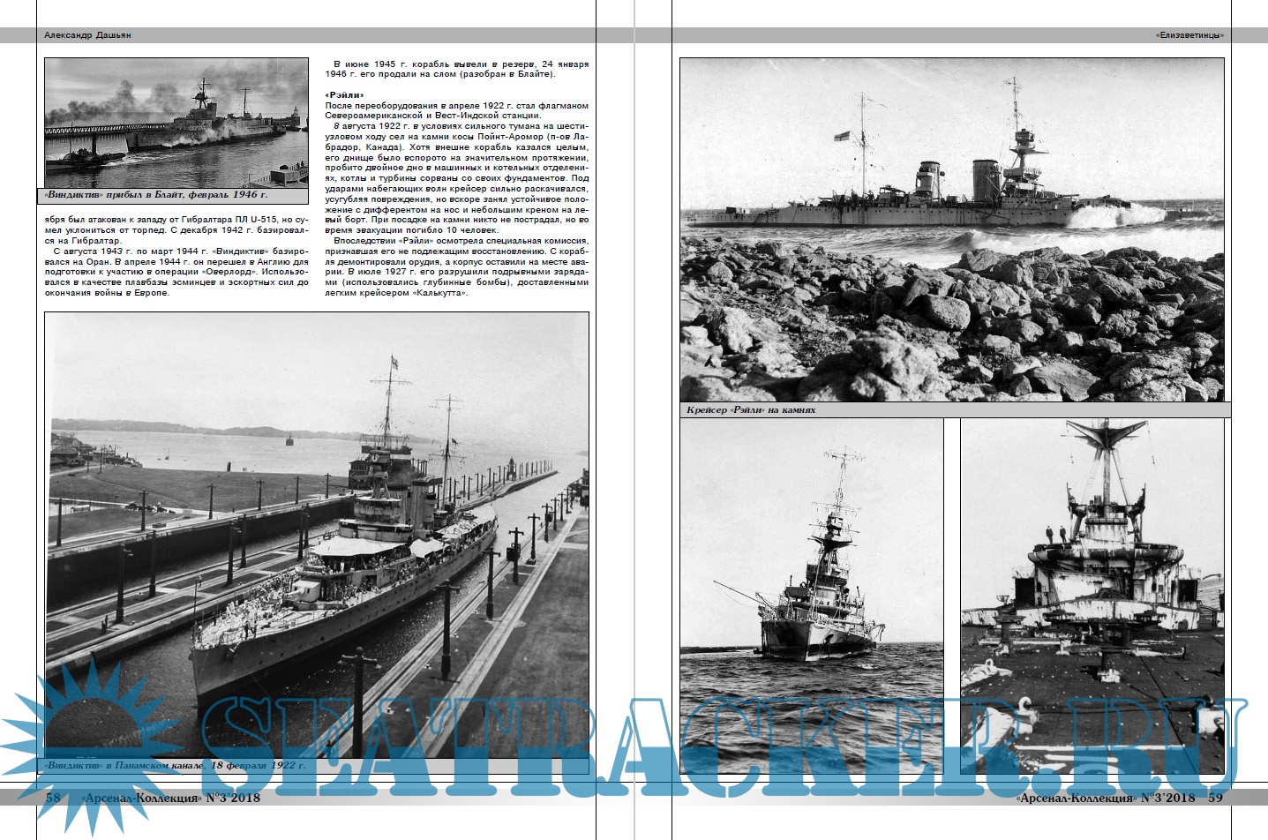The width and height of the screenshot is (1268, 840).
Task: Click page number 59 in footer
Action: [x=1215, y=798]
